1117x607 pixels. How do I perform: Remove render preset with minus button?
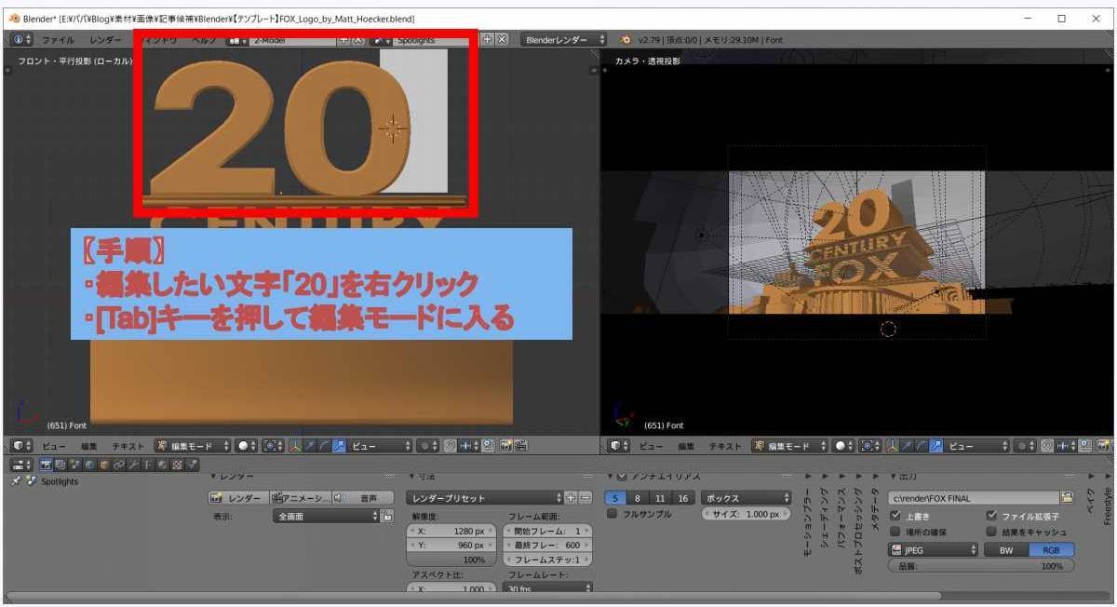pos(585,498)
